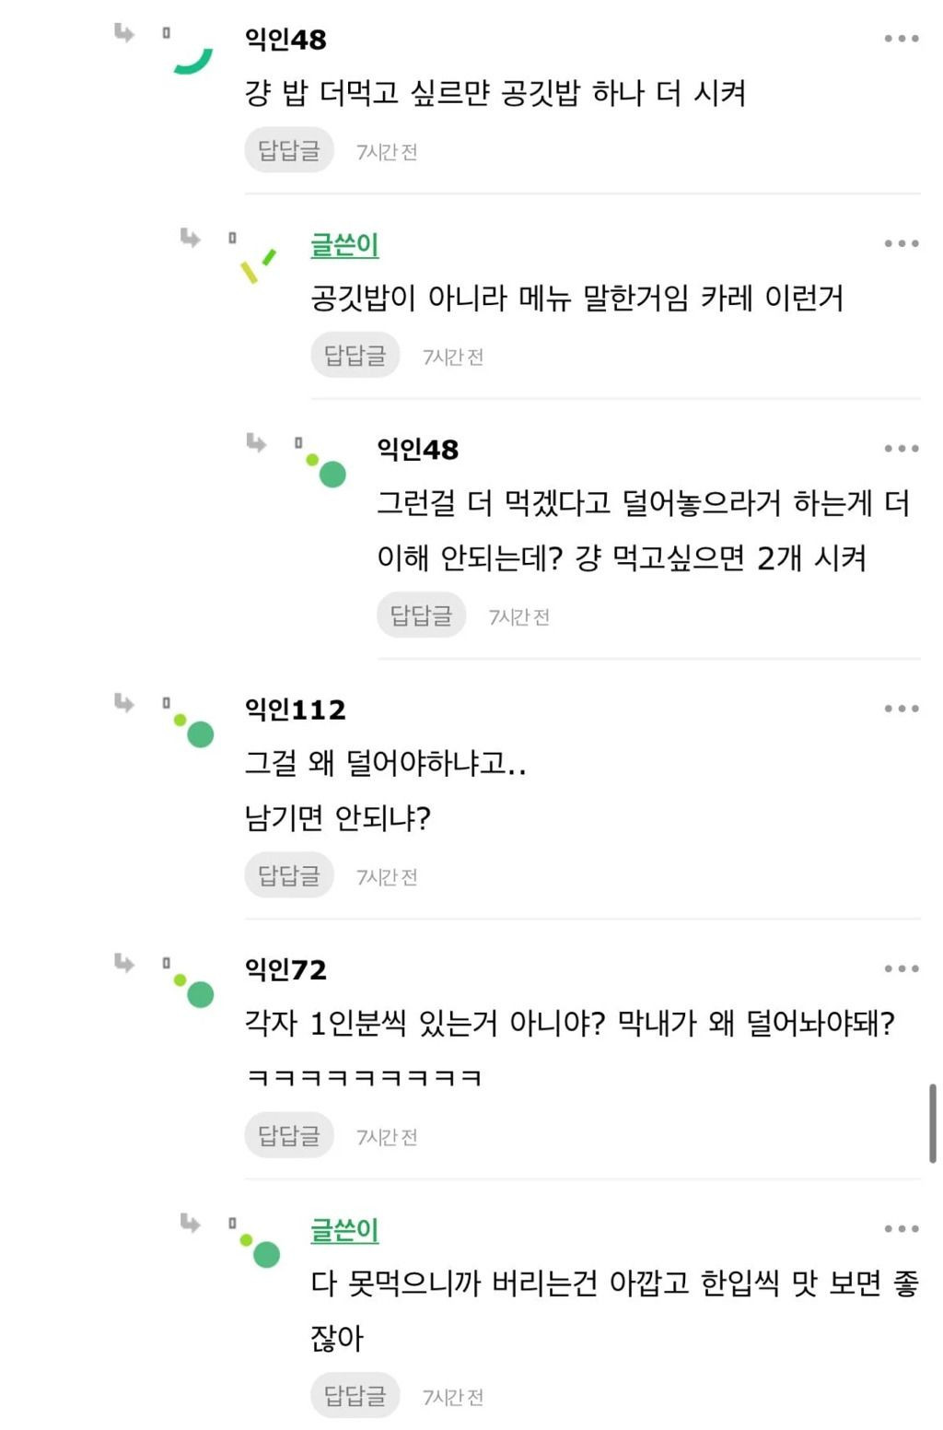This screenshot has width=943, height=1430.
Task: Click the reply arrow icon beside 익인112's comment
Action: [x=124, y=704]
